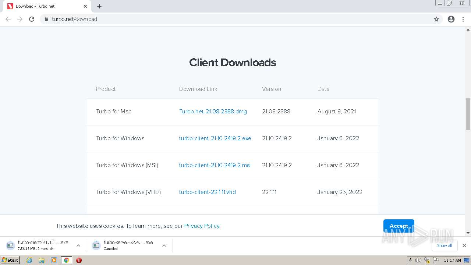Click the turbo-server exe file icon in downloads bar
471x265 pixels.
click(96, 245)
